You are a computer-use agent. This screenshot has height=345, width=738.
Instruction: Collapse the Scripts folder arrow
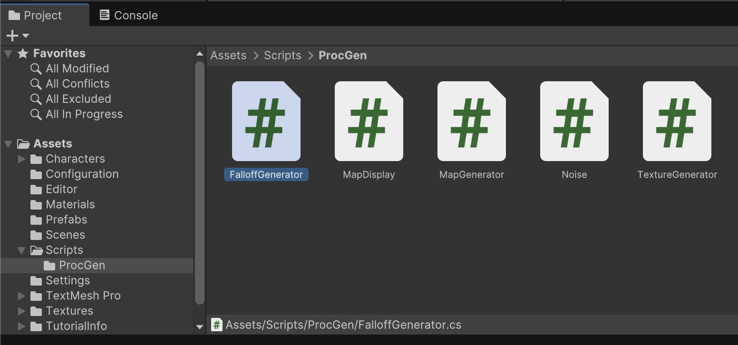[21, 250]
